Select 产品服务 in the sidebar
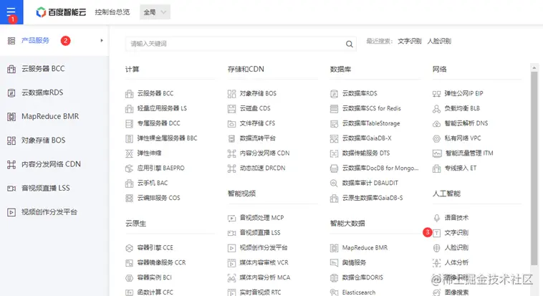 point(35,41)
